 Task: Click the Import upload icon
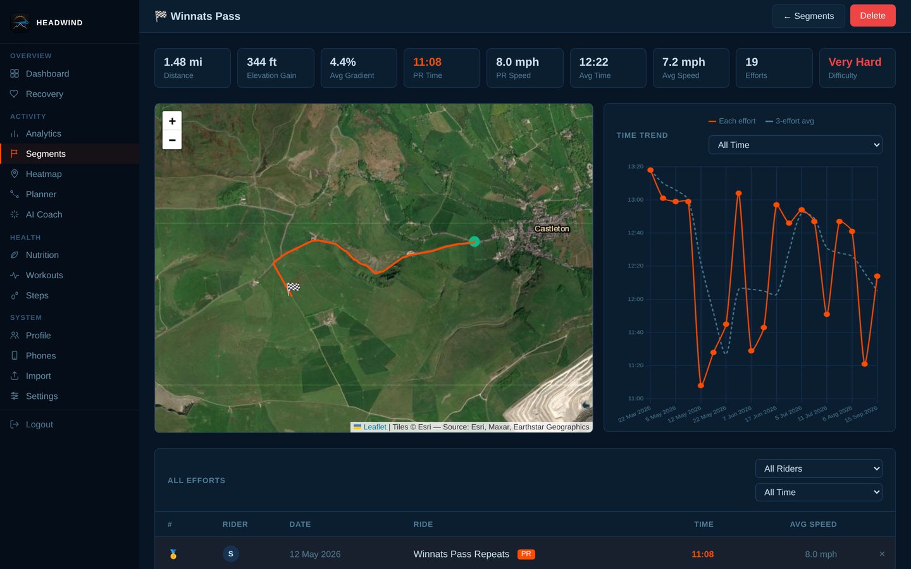(x=15, y=376)
